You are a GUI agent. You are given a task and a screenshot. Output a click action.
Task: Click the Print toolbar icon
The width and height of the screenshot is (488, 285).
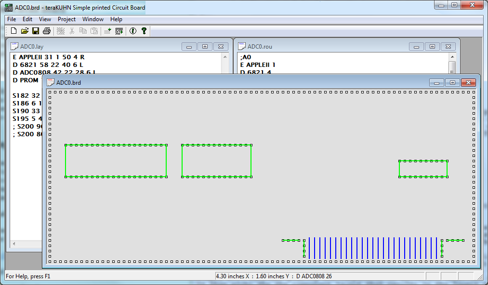pos(47,31)
